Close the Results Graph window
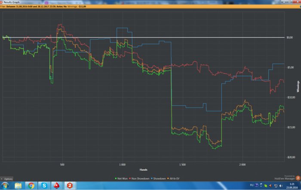This screenshot has width=301, height=190. click(x=297, y=2)
